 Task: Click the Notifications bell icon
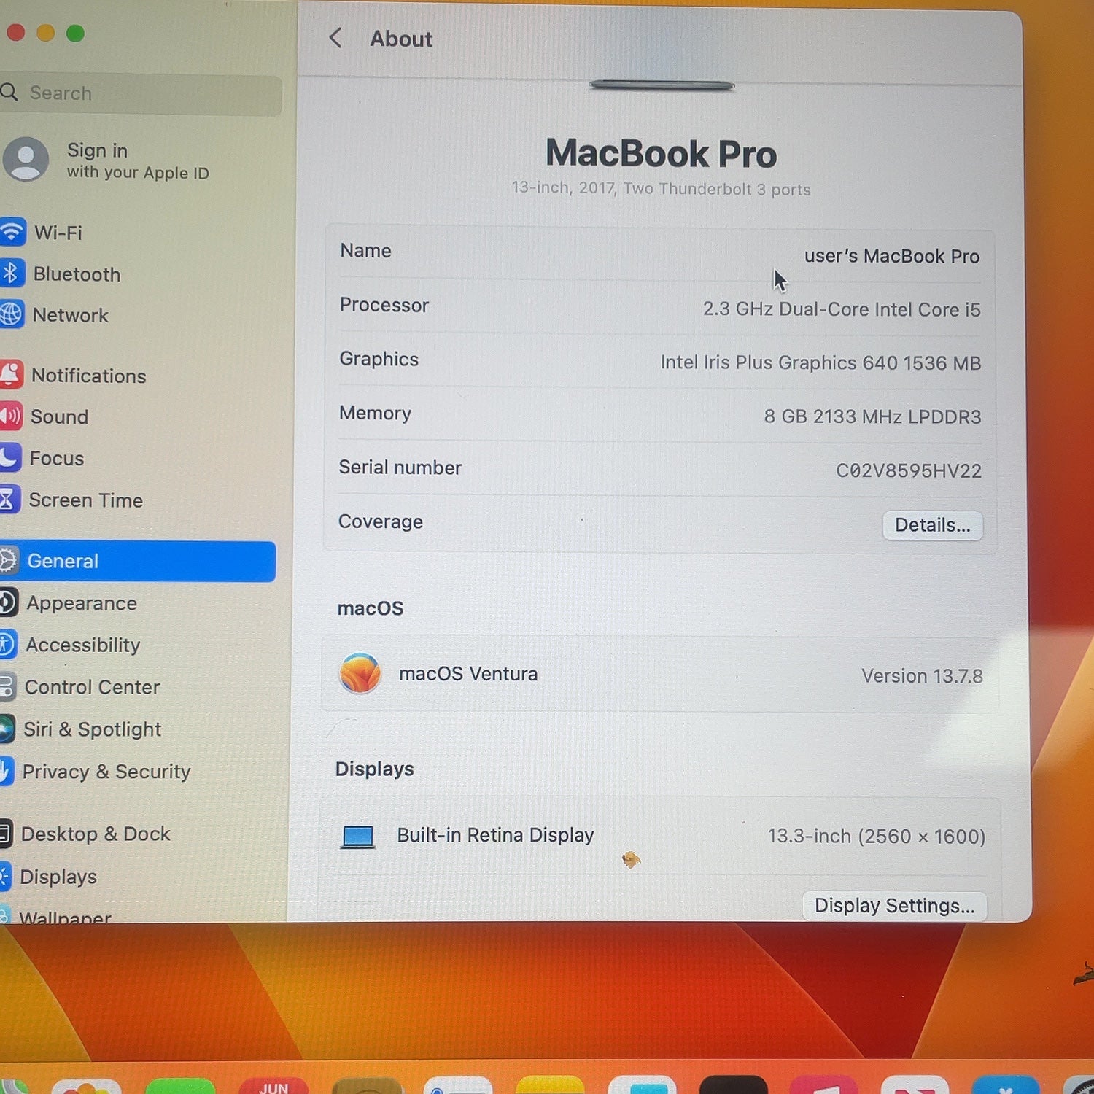point(10,375)
